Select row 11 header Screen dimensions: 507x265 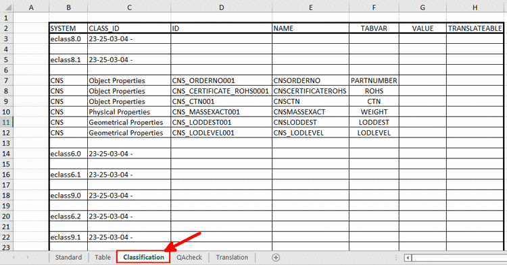7,123
